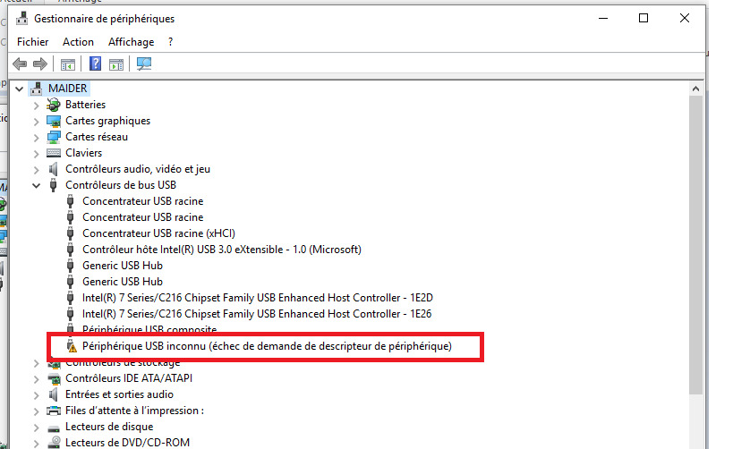Select the Batteries label
Image resolution: width=733 pixels, height=449 pixels.
click(86, 105)
